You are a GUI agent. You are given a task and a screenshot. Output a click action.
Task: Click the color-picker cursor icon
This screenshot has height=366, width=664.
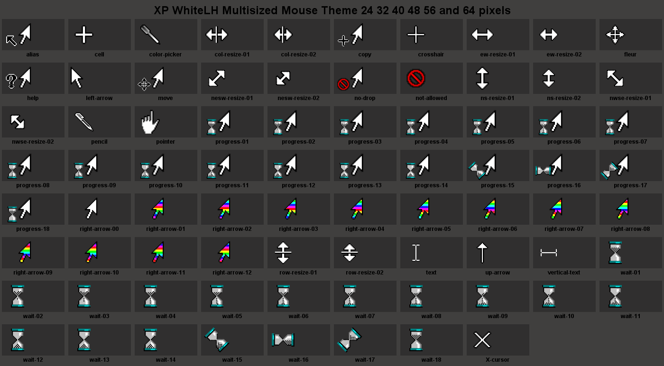click(x=150, y=34)
